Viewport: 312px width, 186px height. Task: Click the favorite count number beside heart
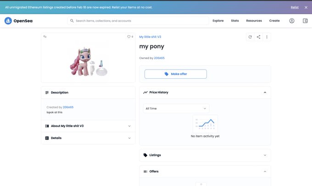[132, 37]
